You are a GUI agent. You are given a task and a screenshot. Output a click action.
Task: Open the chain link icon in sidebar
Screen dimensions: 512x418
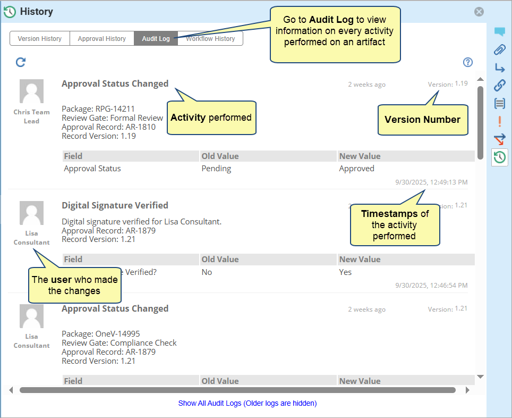(499, 85)
